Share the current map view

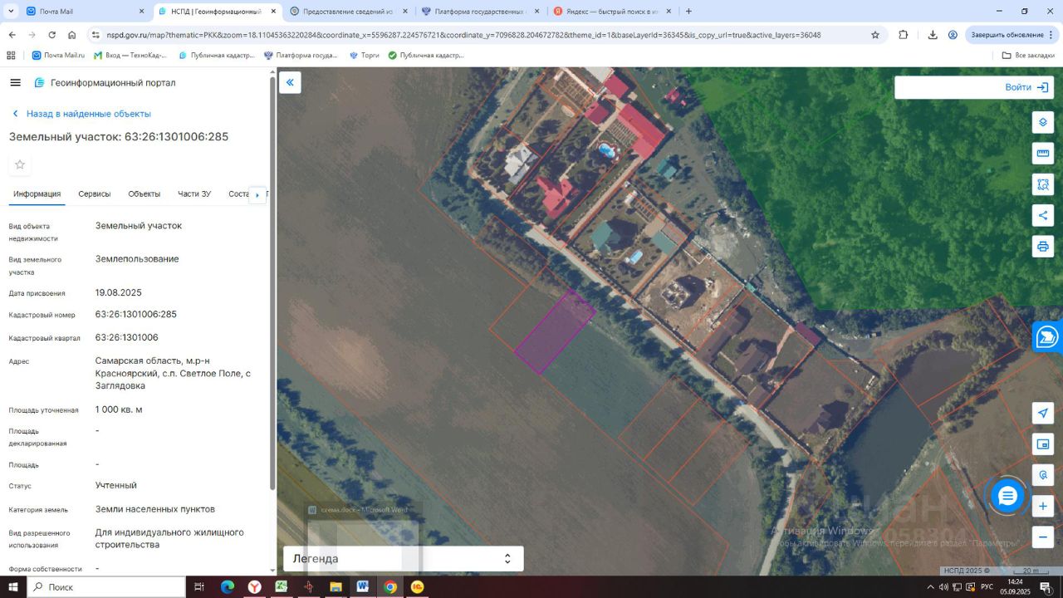click(1043, 216)
